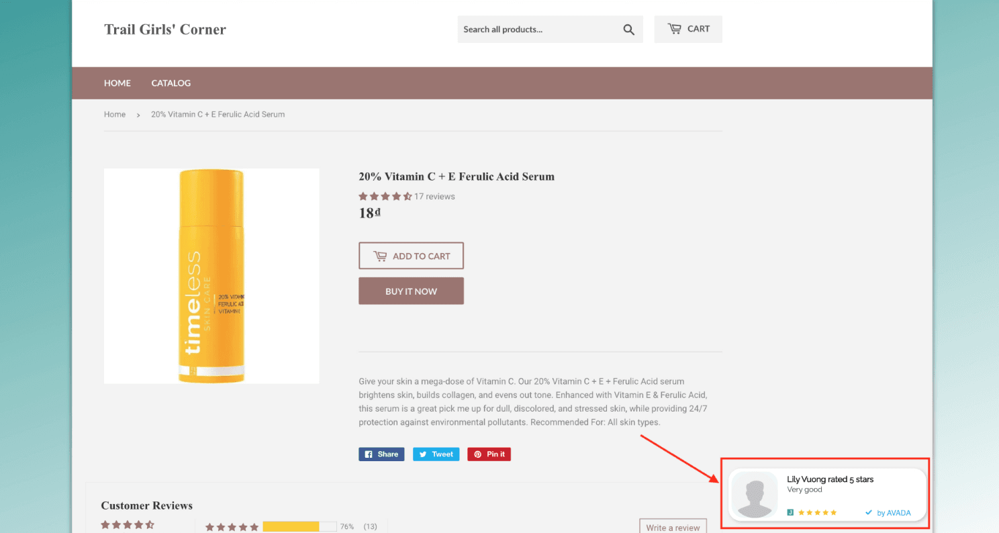Click the 5-star rating progress bar
Image resolution: width=999 pixels, height=533 pixels.
299,527
